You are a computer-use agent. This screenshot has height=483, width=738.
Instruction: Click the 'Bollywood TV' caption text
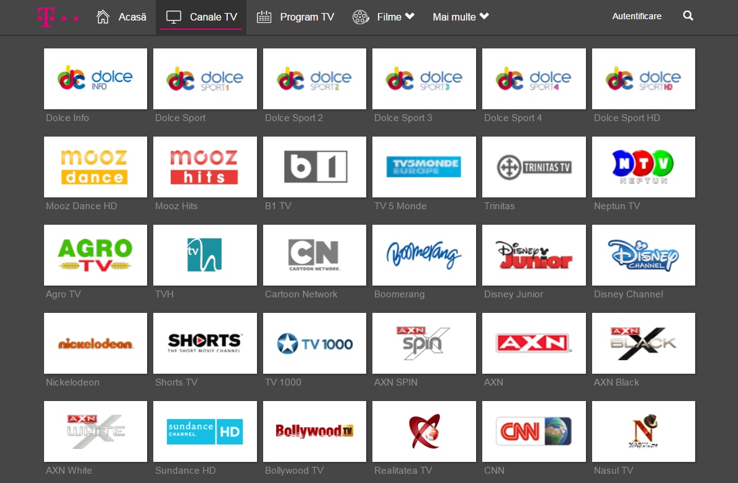294,471
